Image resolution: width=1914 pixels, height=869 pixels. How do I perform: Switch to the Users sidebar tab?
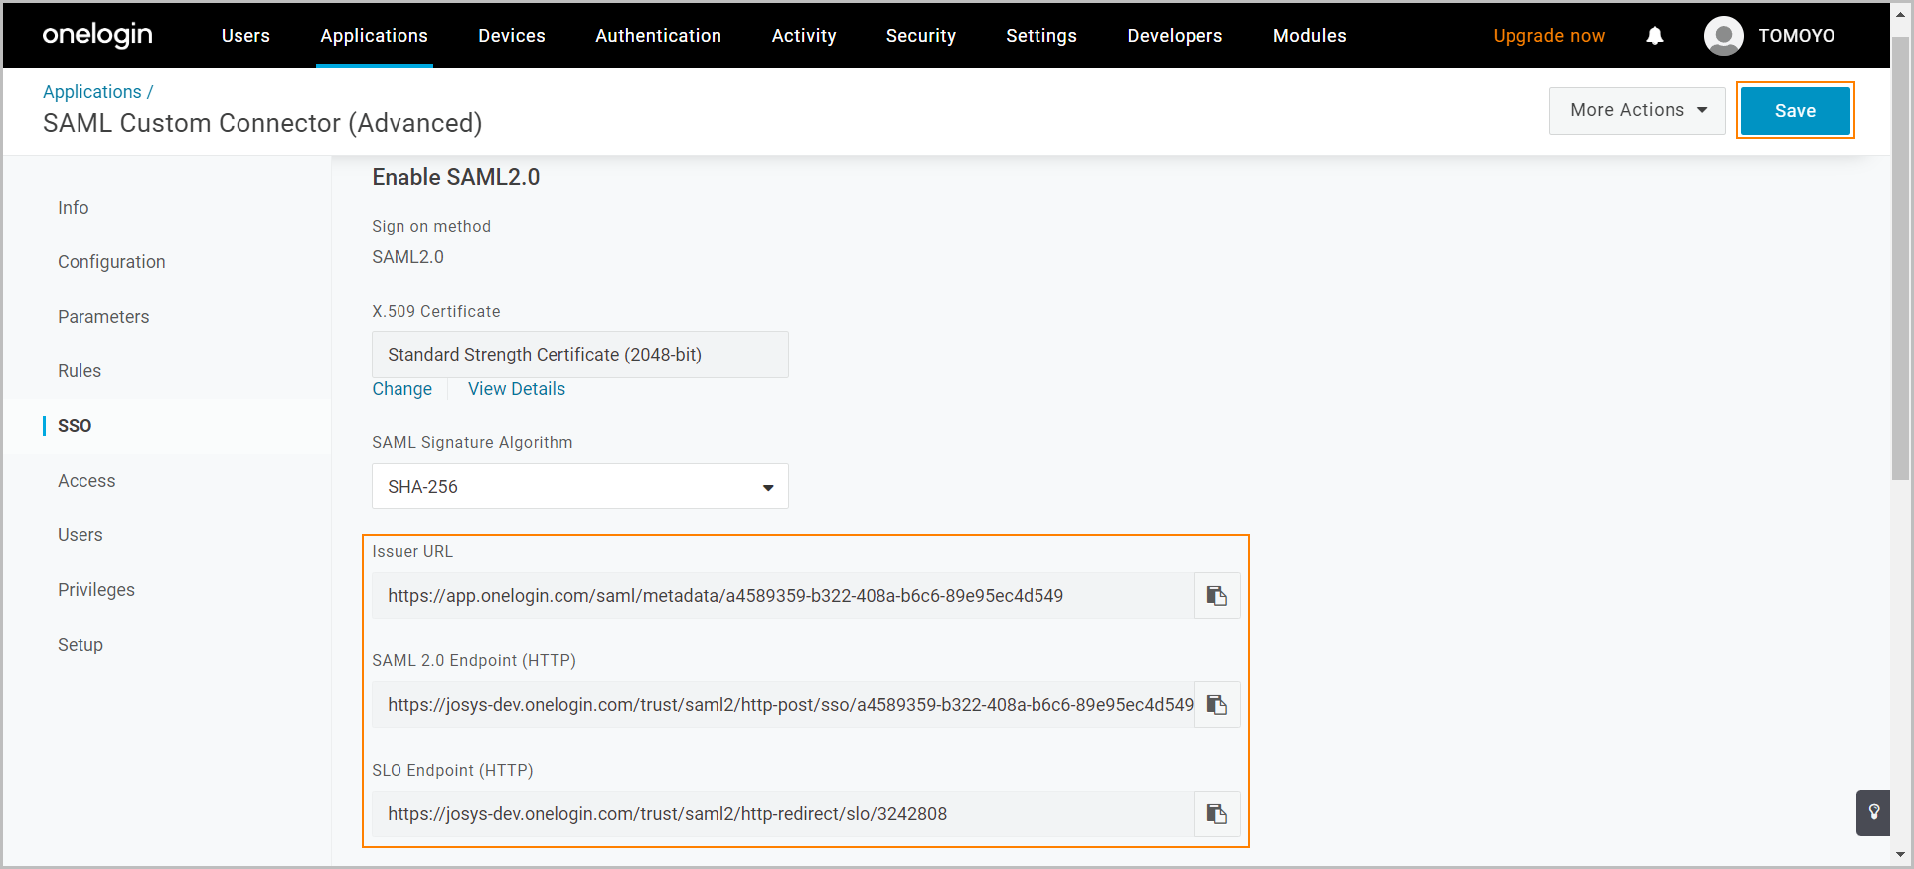pos(80,535)
